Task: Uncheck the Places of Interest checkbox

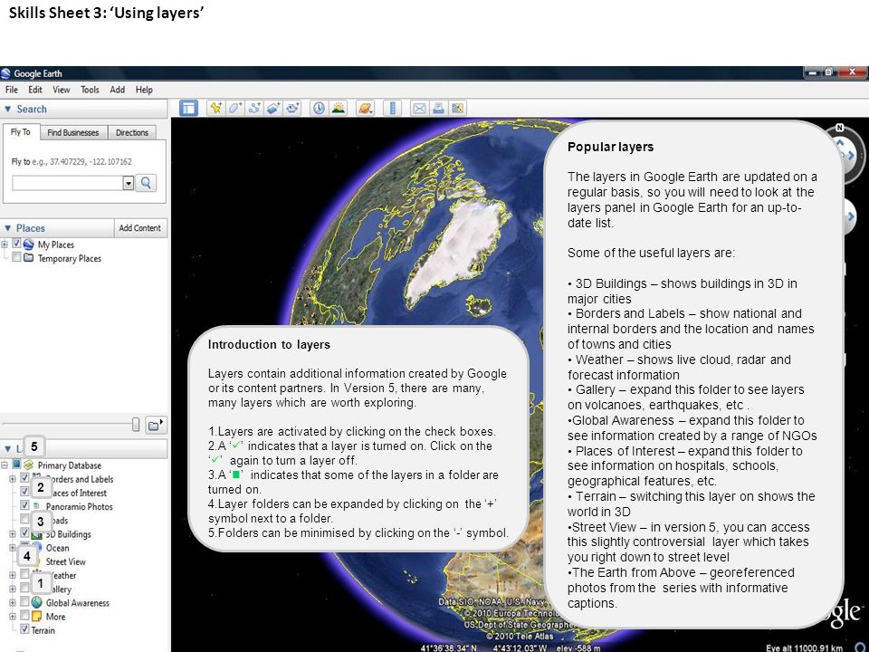Action: tap(24, 491)
